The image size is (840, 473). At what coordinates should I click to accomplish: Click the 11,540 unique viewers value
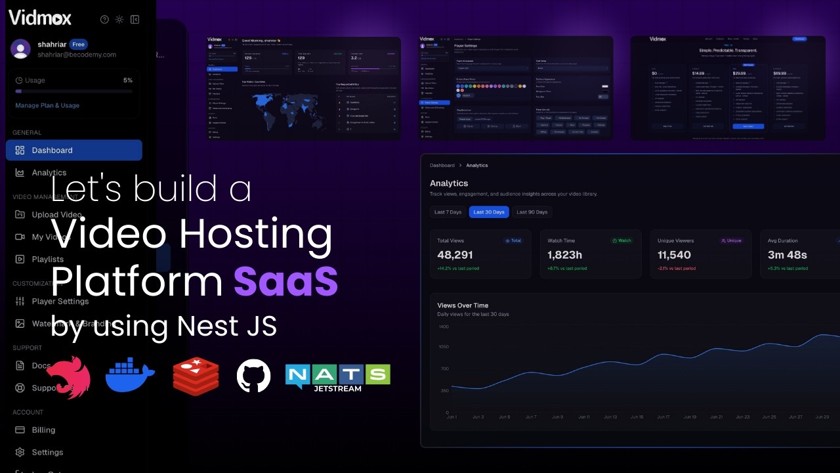click(674, 255)
